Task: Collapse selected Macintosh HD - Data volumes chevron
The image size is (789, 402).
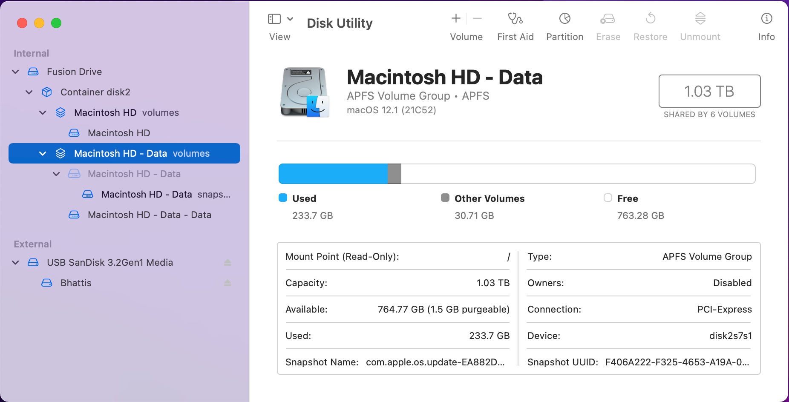Action: (x=43, y=153)
